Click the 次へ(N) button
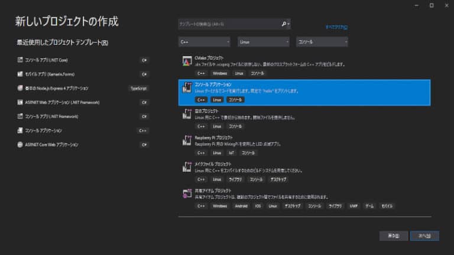This screenshot has height=255, width=454. click(424, 236)
